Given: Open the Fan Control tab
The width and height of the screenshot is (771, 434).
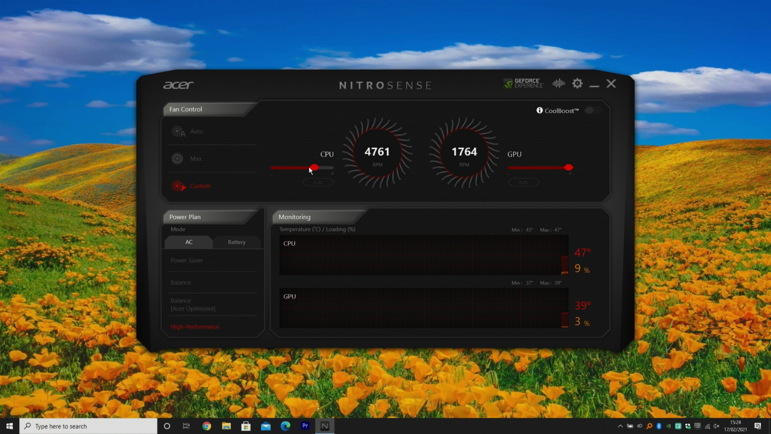Looking at the screenshot, I should 185,109.
